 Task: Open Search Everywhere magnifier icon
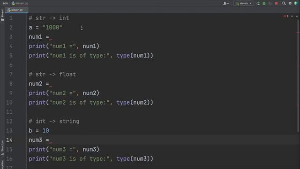click(284, 3)
